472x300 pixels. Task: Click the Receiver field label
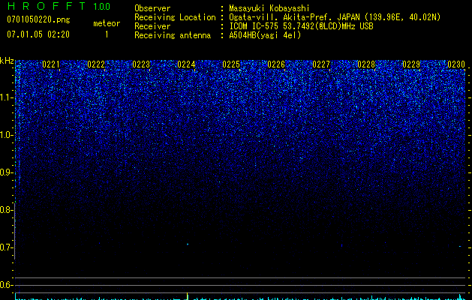click(x=152, y=26)
